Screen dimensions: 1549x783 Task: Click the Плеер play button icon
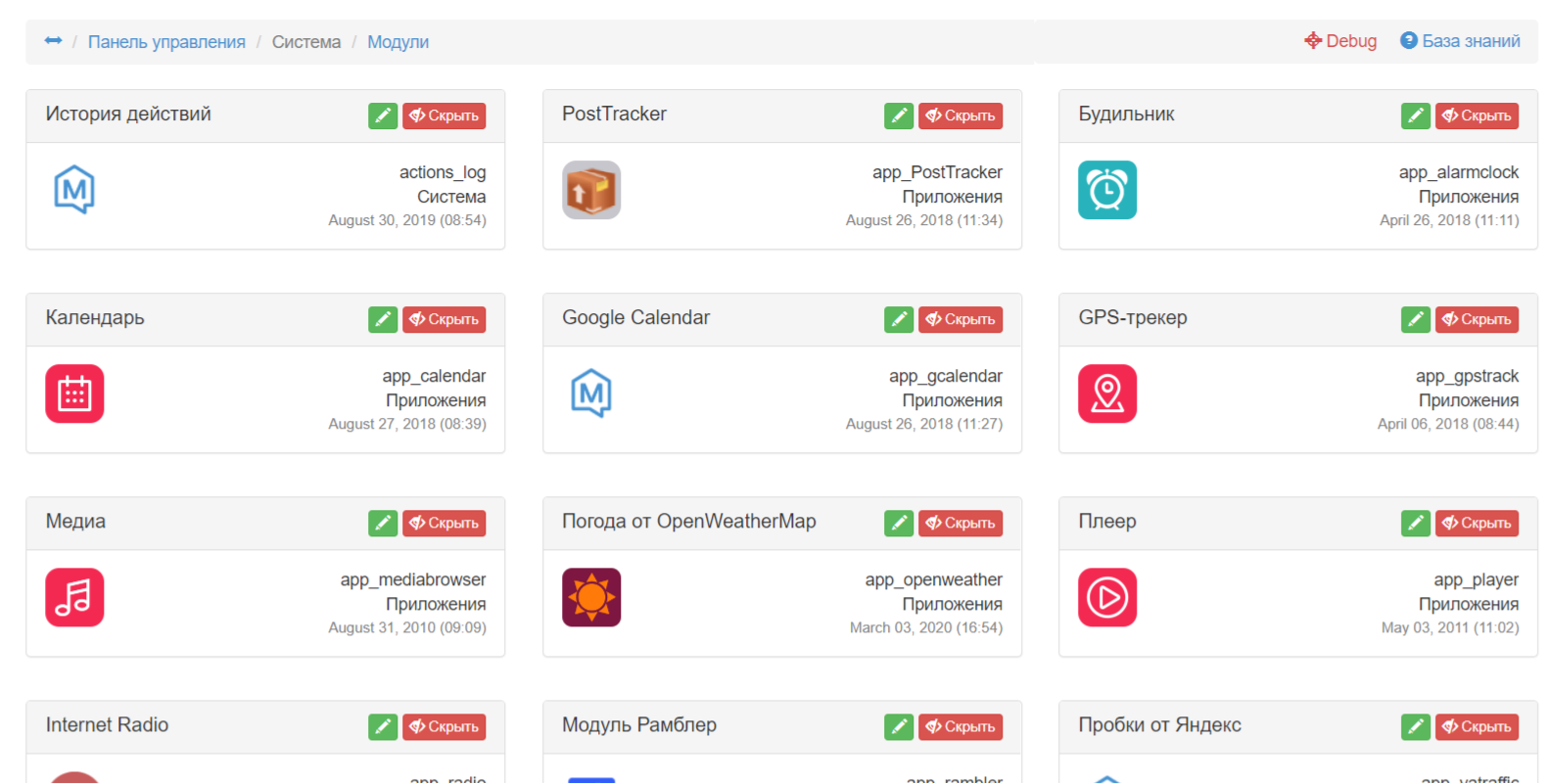(1107, 597)
